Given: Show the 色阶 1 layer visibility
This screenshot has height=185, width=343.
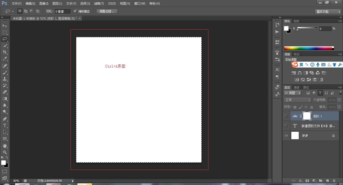Looking at the screenshot, I should [x=286, y=116].
